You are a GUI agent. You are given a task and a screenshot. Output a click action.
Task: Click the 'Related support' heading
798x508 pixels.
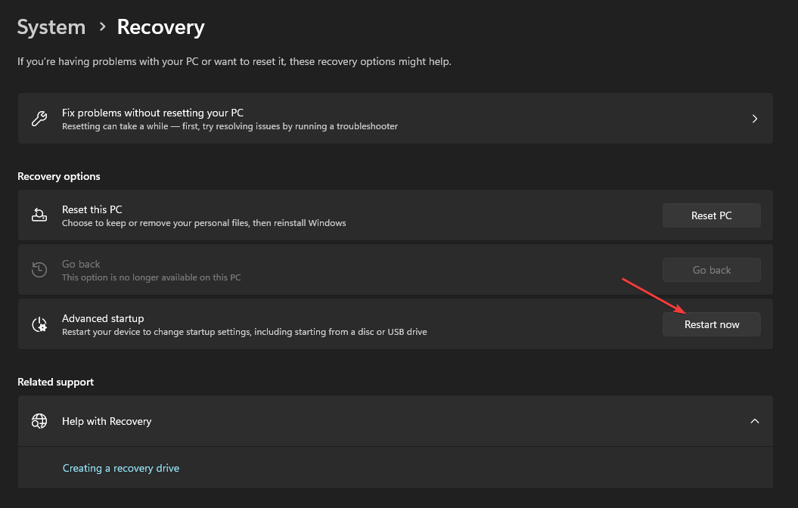(55, 382)
